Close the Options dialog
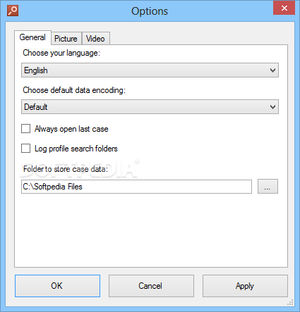Viewport: 300px width, 312px height. click(x=284, y=8)
